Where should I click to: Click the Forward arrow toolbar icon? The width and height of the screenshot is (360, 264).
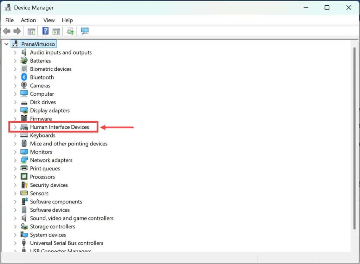coord(17,31)
